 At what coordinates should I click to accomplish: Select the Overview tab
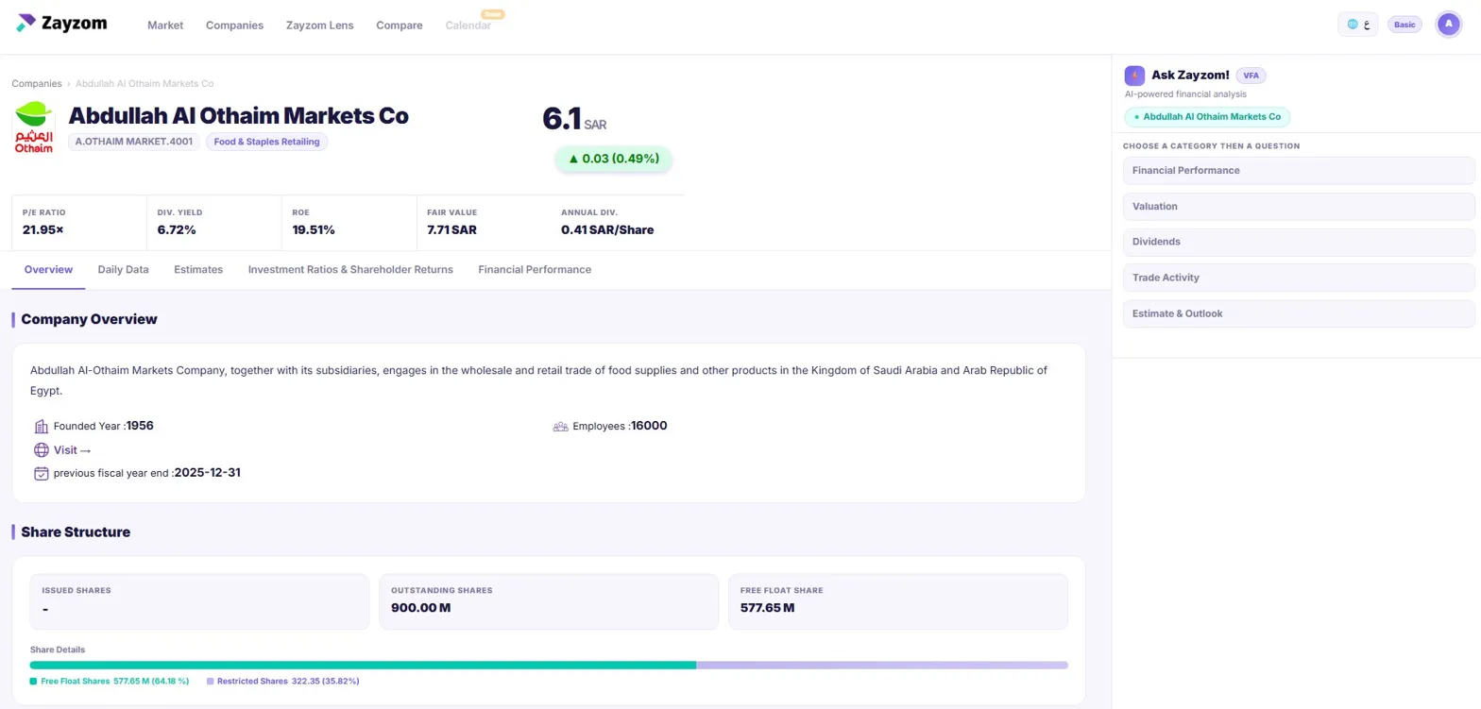coord(48,270)
